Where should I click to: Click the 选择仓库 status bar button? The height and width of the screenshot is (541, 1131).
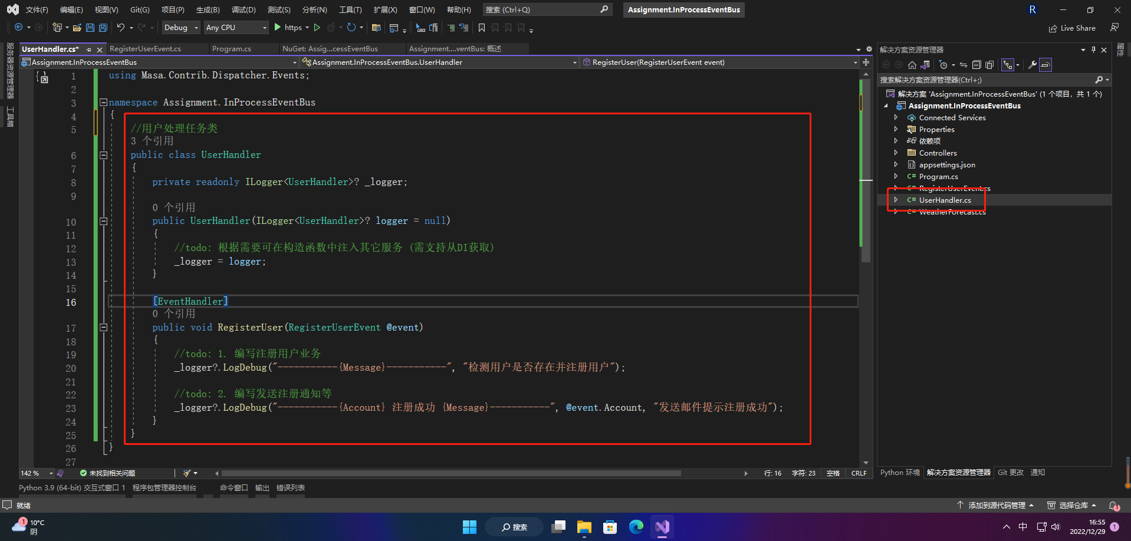coord(1072,506)
